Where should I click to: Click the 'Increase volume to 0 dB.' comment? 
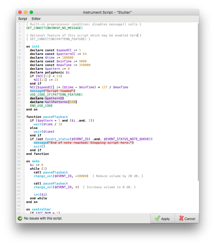point(109,187)
